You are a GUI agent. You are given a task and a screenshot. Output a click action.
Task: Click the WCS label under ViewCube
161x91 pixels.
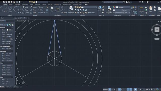click(x=157, y=39)
